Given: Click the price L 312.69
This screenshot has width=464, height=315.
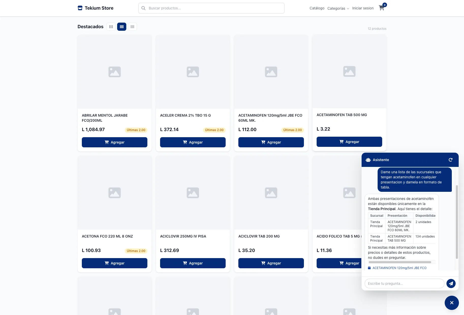Looking at the screenshot, I should click(169, 250).
